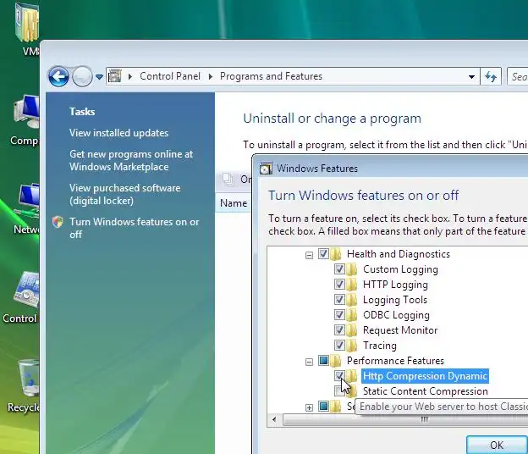The height and width of the screenshot is (454, 528).
Task: Click the Health and Diagnostics folder icon
Action: click(335, 253)
